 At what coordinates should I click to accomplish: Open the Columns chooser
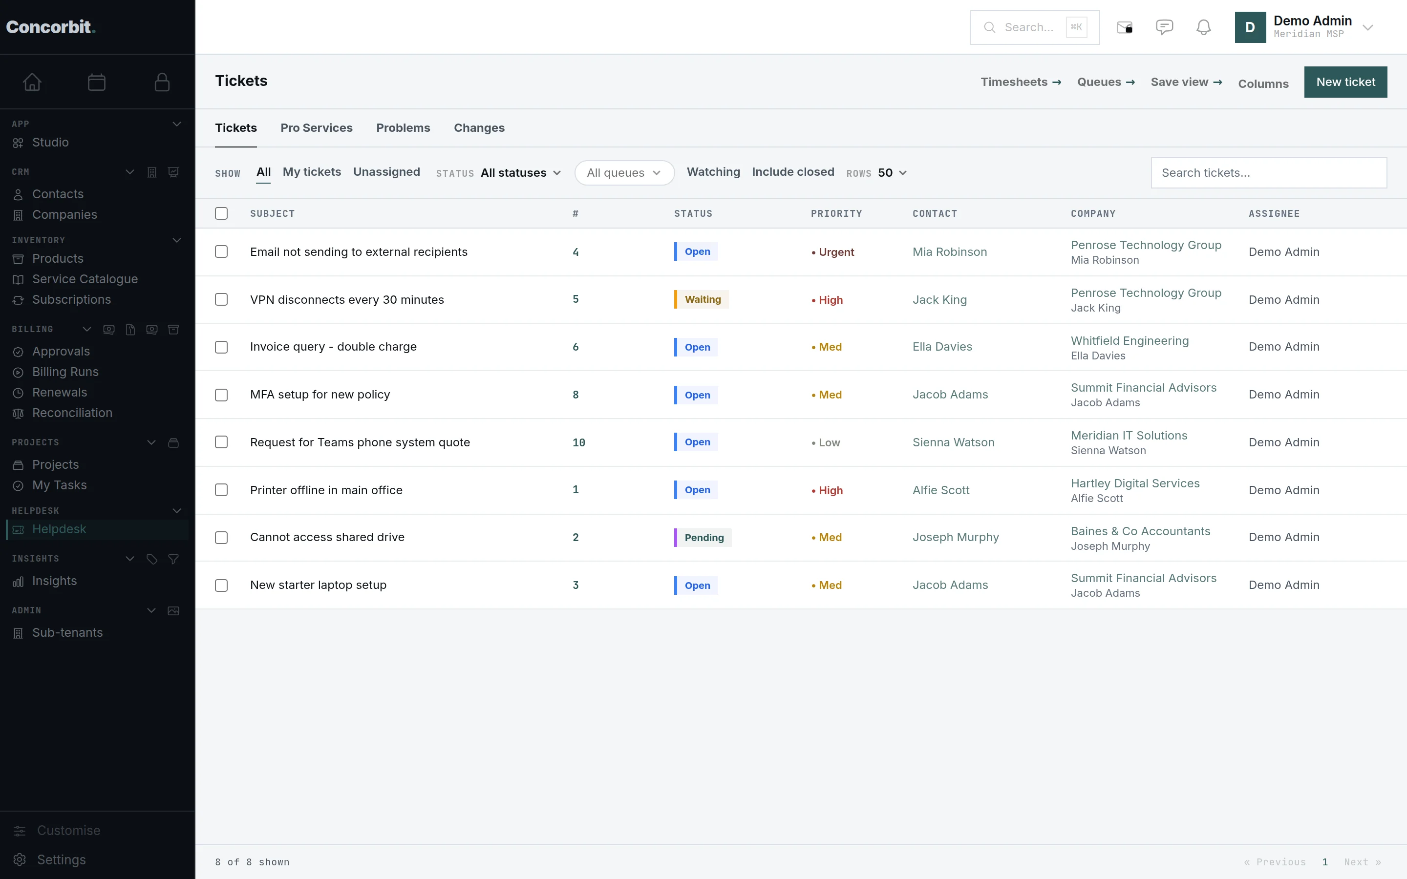coord(1263,84)
